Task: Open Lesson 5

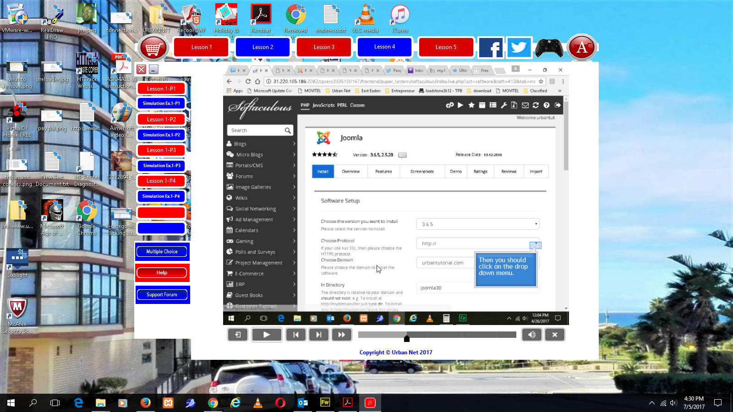Action: (x=446, y=47)
